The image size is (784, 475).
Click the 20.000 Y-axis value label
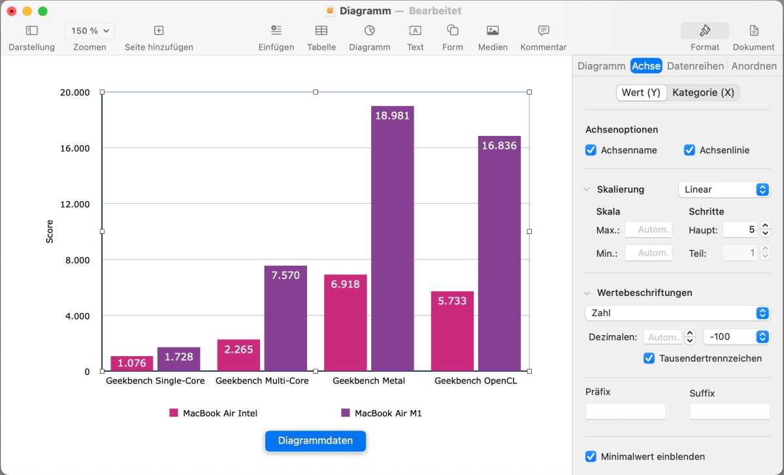click(x=75, y=92)
